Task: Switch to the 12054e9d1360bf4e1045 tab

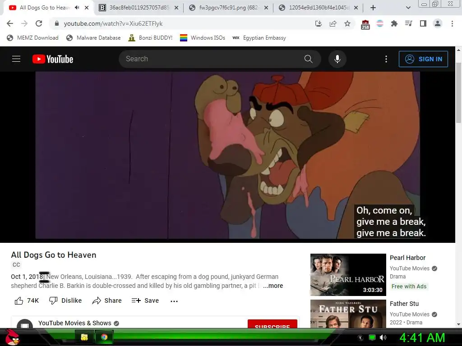Action: point(318,8)
